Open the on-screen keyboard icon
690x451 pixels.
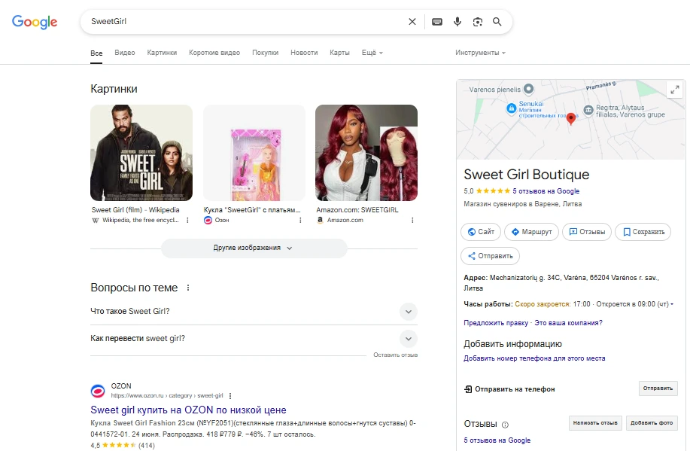(437, 22)
